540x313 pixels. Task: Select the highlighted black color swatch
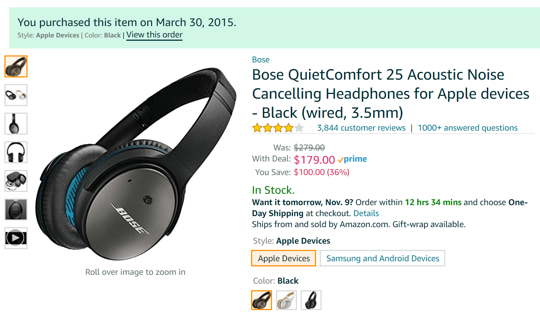tap(261, 300)
